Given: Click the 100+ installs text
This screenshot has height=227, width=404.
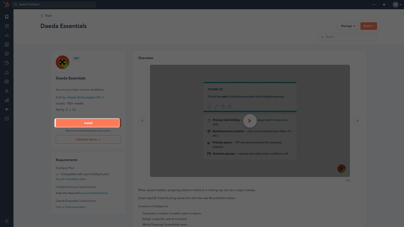Looking at the screenshot, I should (75, 103).
